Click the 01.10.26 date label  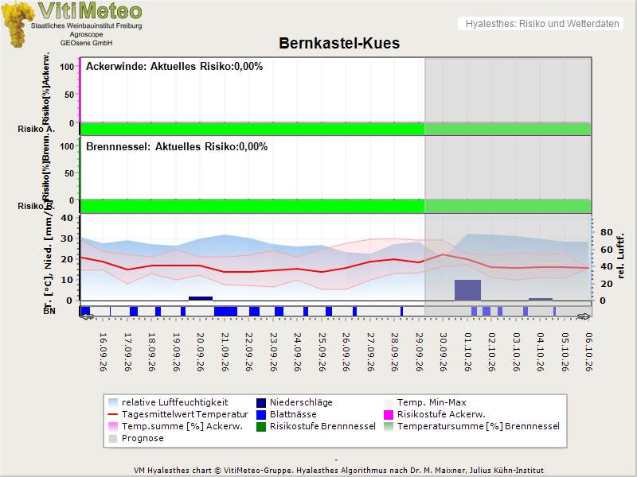[x=467, y=352]
